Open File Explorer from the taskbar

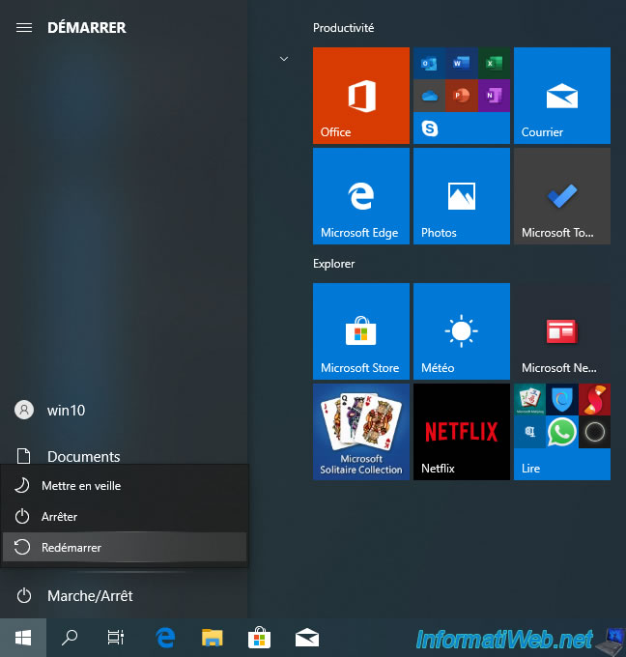click(x=213, y=638)
